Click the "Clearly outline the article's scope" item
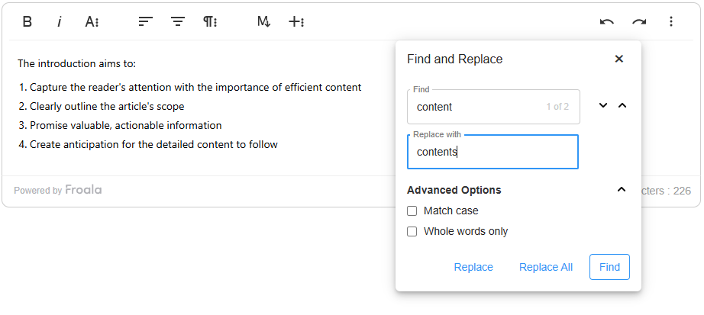The height and width of the screenshot is (315, 704). click(x=107, y=106)
